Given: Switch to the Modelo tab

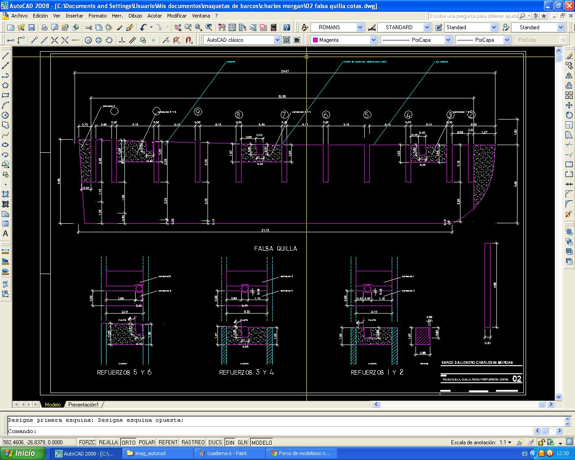Looking at the screenshot, I should coord(53,405).
